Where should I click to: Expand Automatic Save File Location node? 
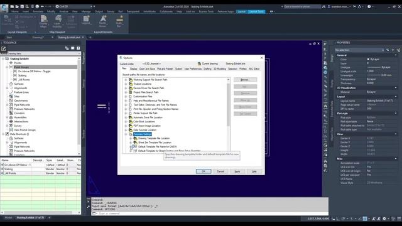(126, 117)
